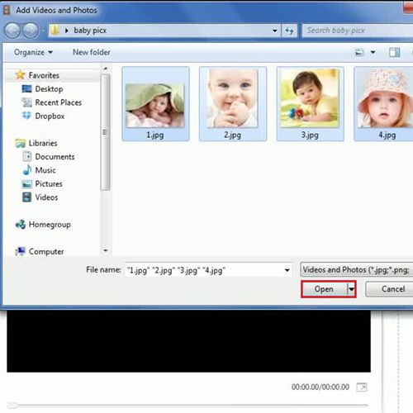The height and width of the screenshot is (413, 413).
Task: Click the change view icon in toolbar
Action: [359, 52]
